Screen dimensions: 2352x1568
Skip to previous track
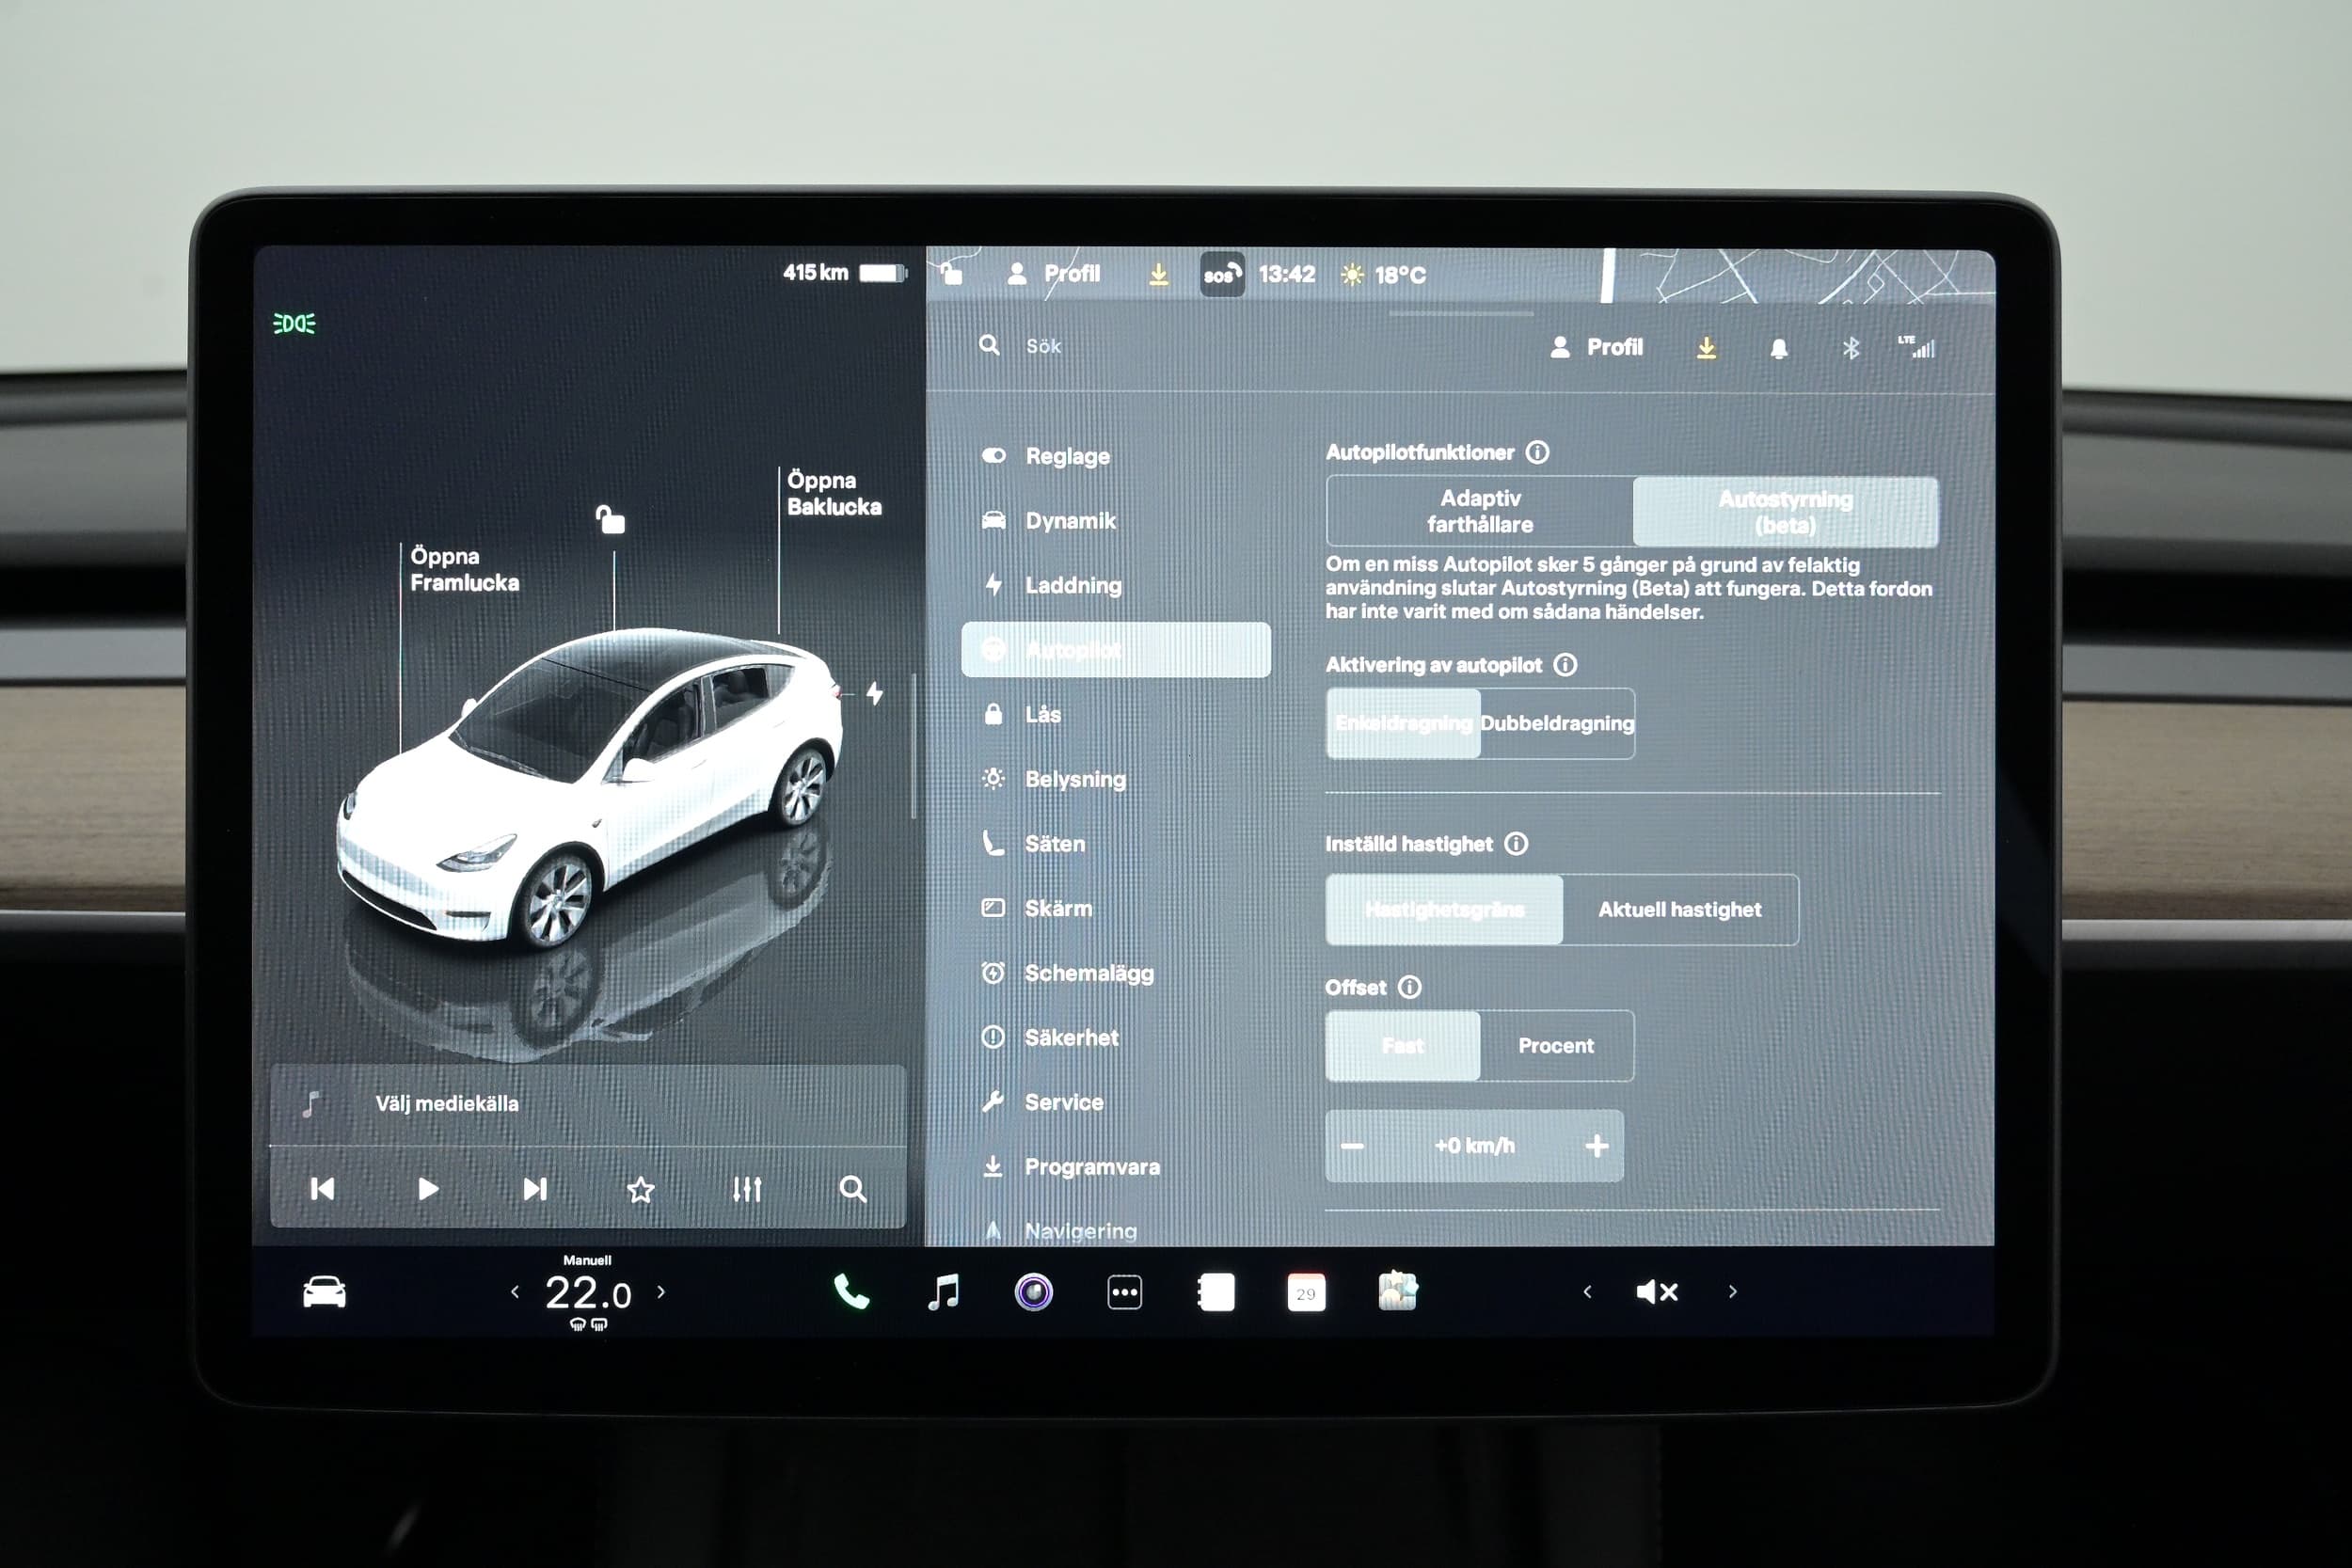pyautogui.click(x=322, y=1188)
